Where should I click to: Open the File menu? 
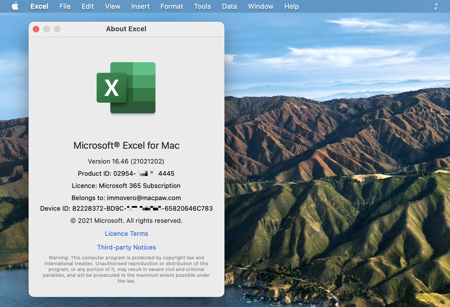pyautogui.click(x=65, y=6)
